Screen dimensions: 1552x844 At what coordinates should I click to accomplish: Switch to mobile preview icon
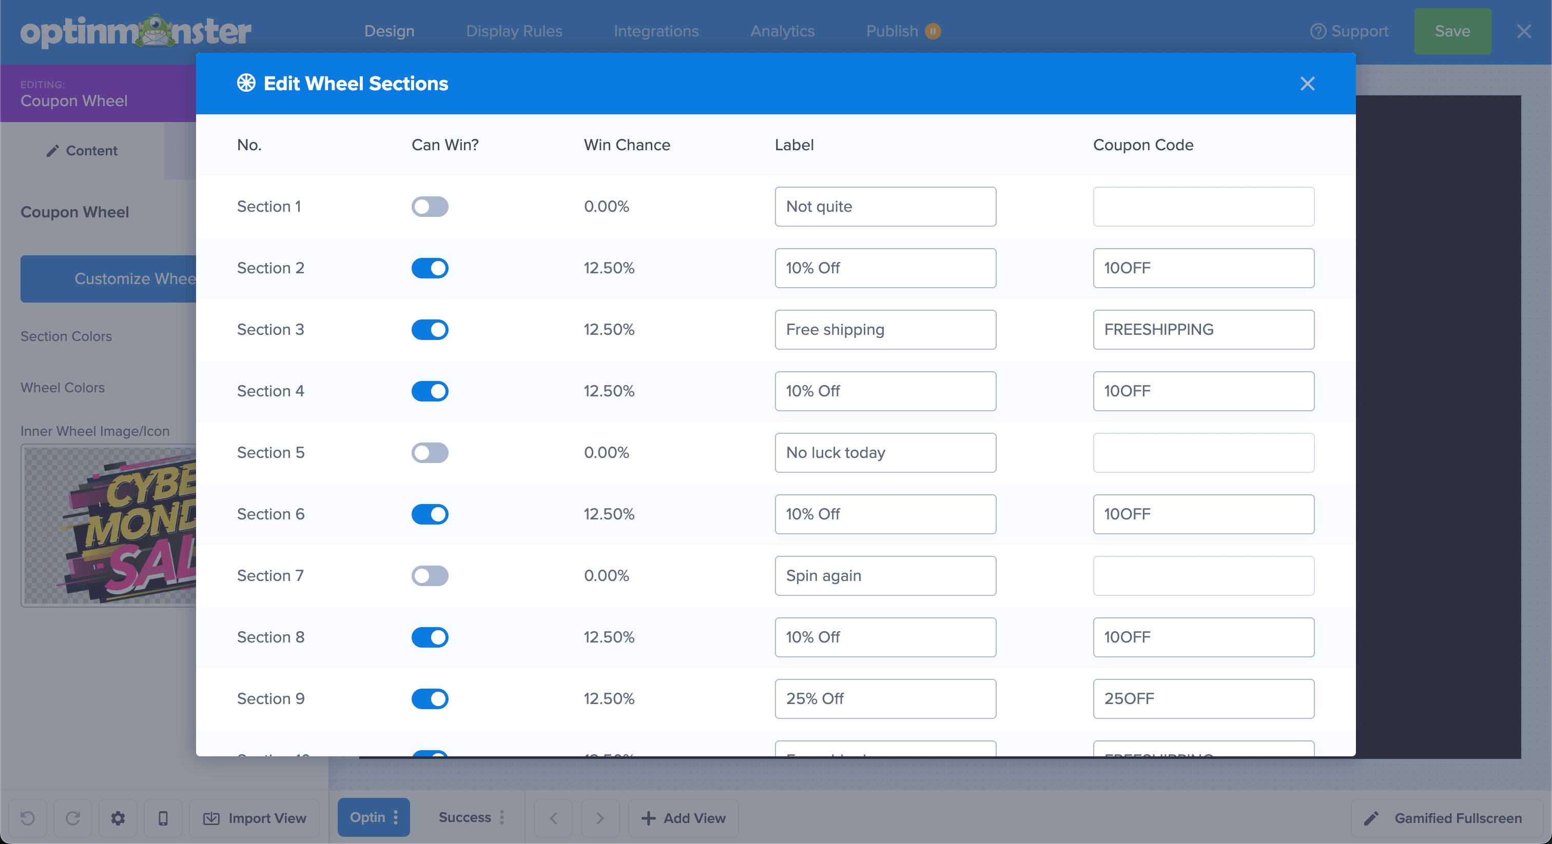[163, 818]
